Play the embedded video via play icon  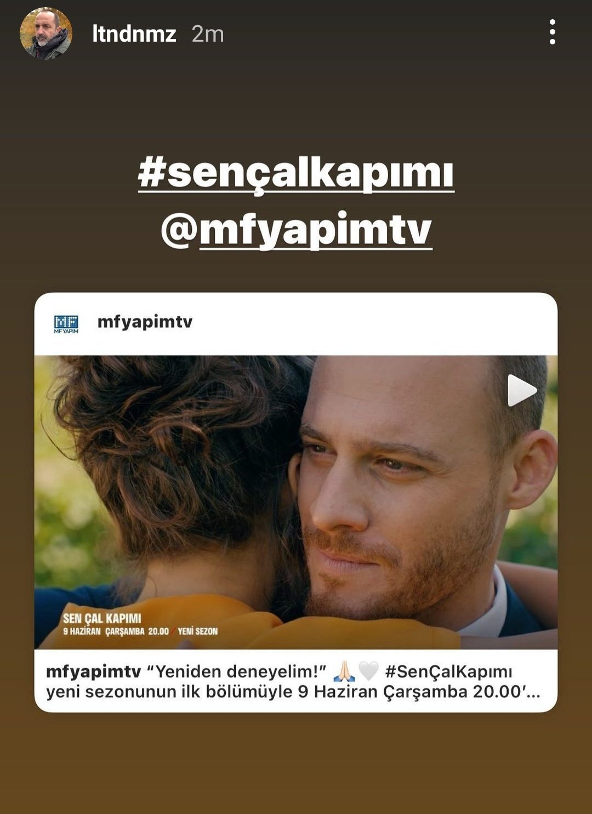tap(521, 390)
